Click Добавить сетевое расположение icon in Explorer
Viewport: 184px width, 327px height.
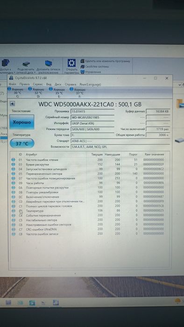tap(49, 63)
